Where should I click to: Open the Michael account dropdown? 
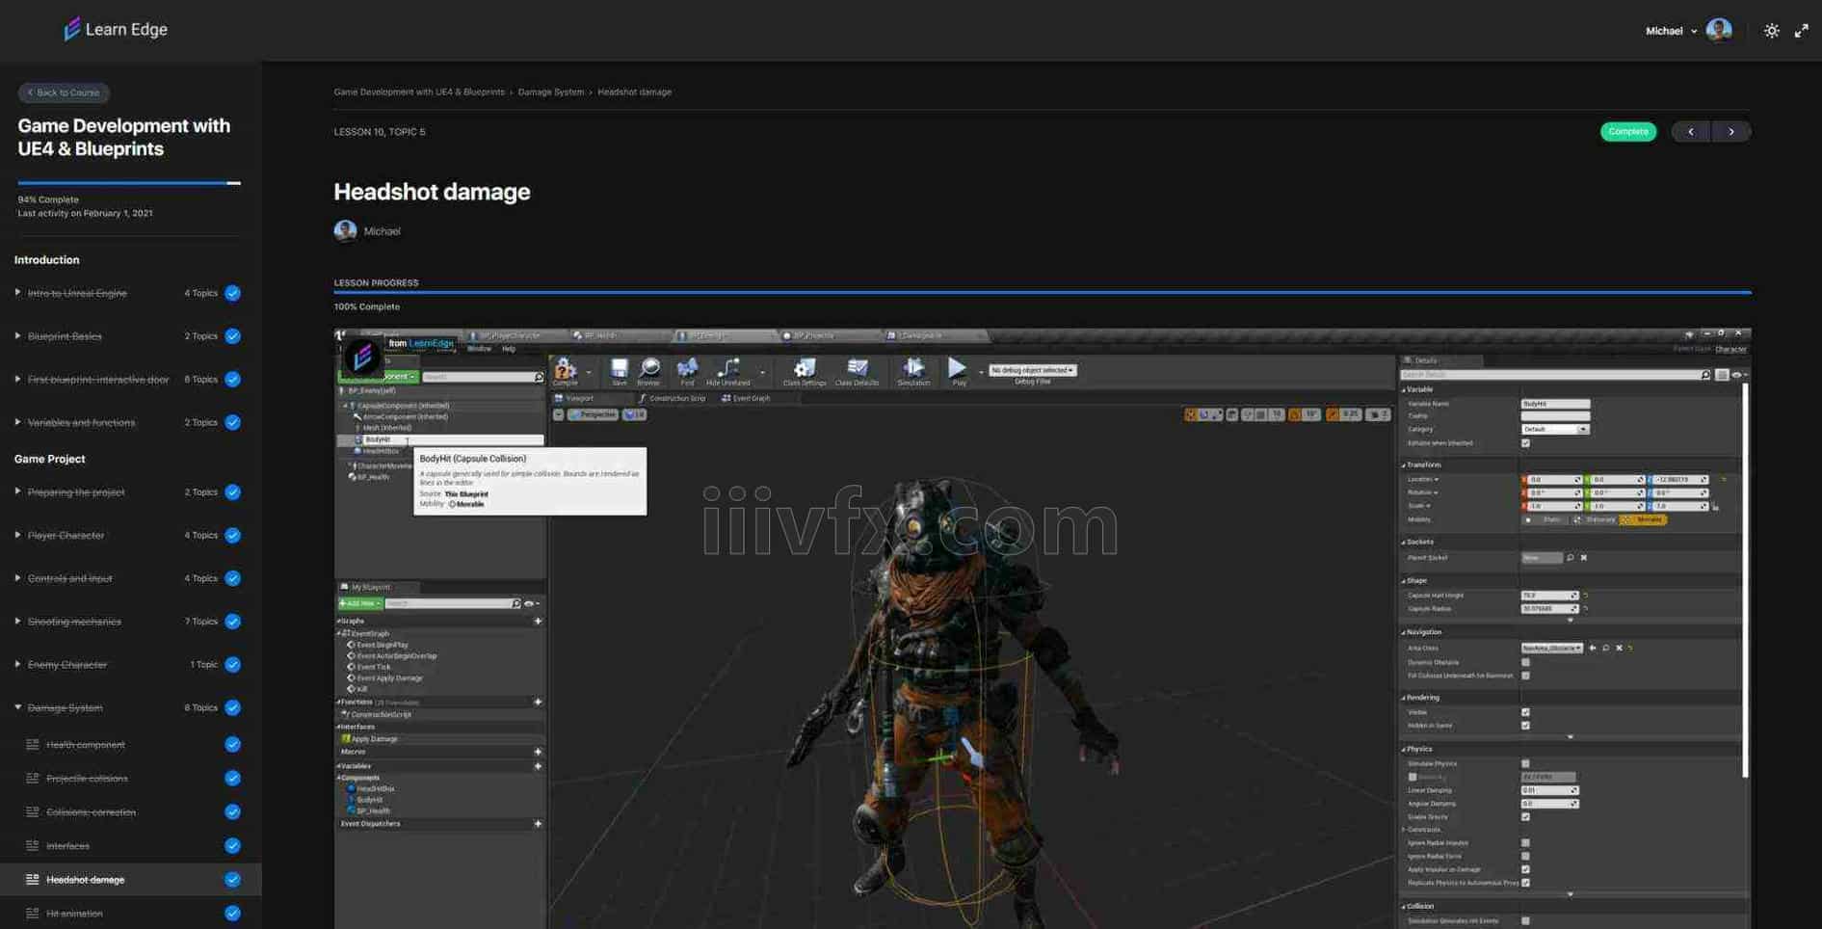point(1671,31)
